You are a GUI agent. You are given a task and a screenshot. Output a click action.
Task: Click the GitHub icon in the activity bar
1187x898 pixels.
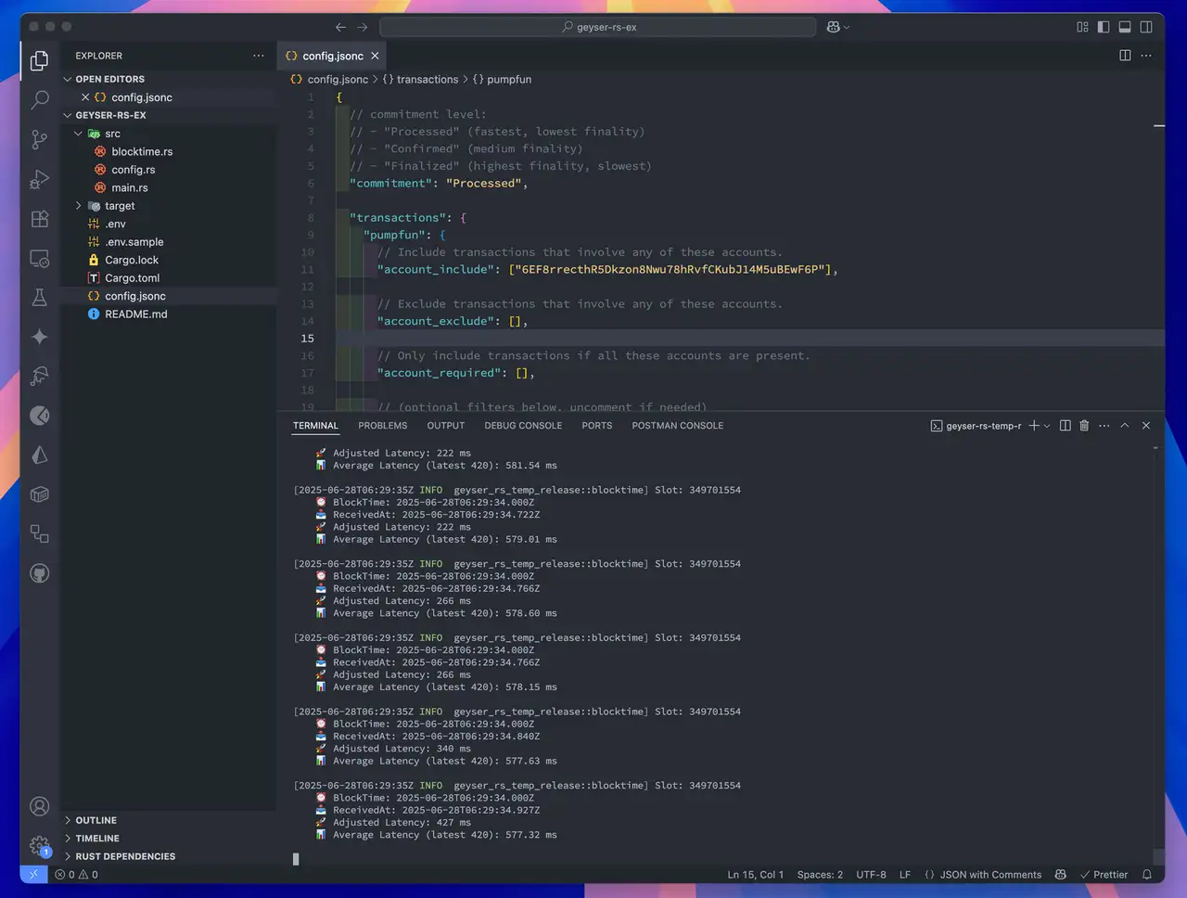pyautogui.click(x=39, y=572)
